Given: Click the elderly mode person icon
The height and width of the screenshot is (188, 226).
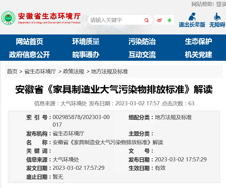Looking at the screenshot, I should pyautogui.click(x=192, y=17).
